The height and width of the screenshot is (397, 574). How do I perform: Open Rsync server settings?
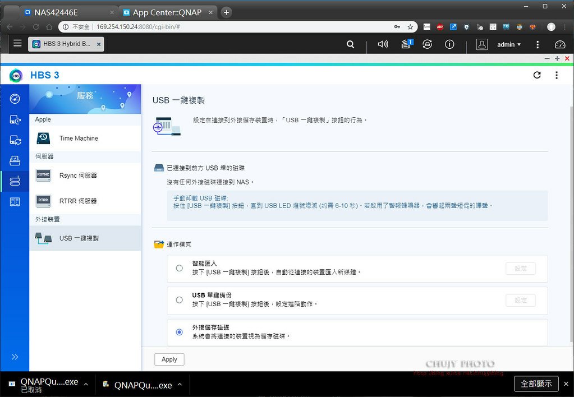[85, 176]
